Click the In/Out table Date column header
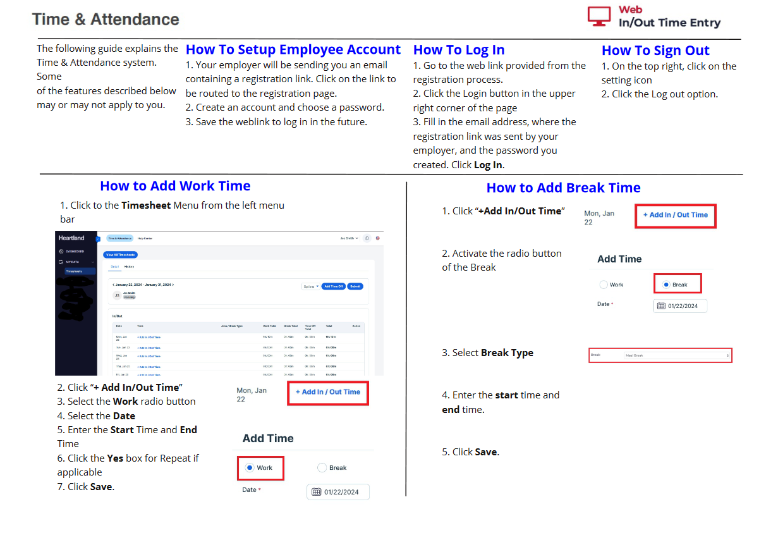This screenshot has width=778, height=547. (119, 326)
